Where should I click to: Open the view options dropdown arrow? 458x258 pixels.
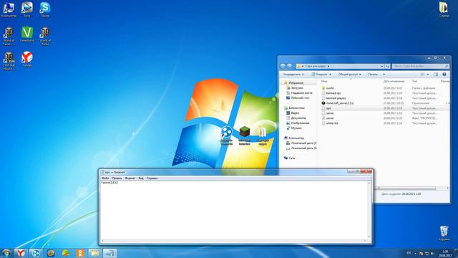[x=428, y=75]
